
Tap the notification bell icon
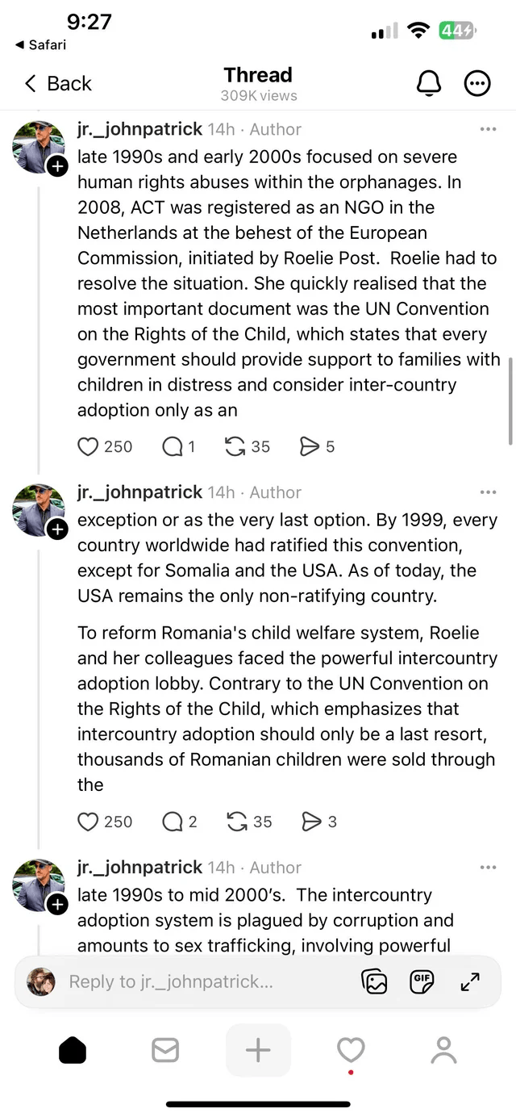429,83
